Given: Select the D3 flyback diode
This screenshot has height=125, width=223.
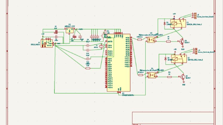Looking at the screenshot, I should (x=165, y=59).
